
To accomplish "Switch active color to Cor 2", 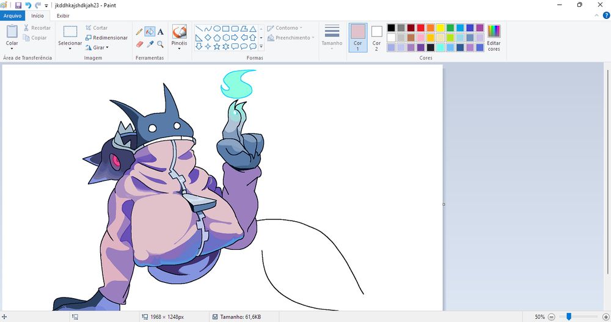I will pos(376,37).
